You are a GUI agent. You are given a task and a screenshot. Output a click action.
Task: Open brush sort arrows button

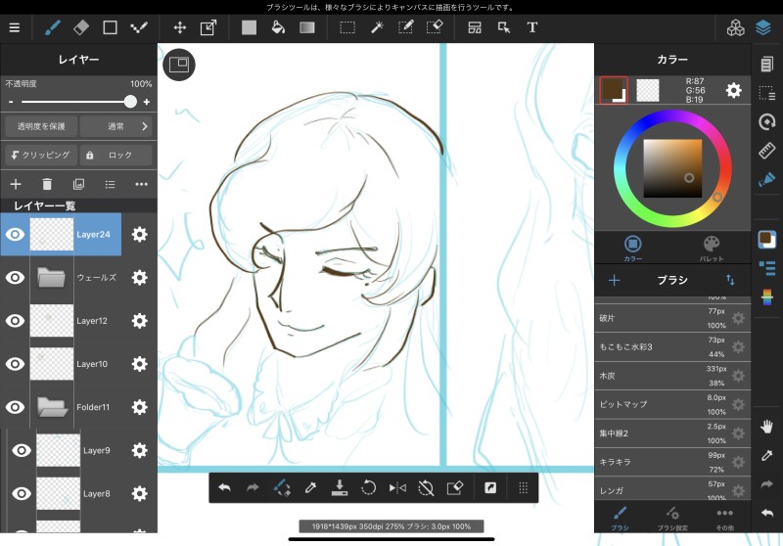[730, 280]
